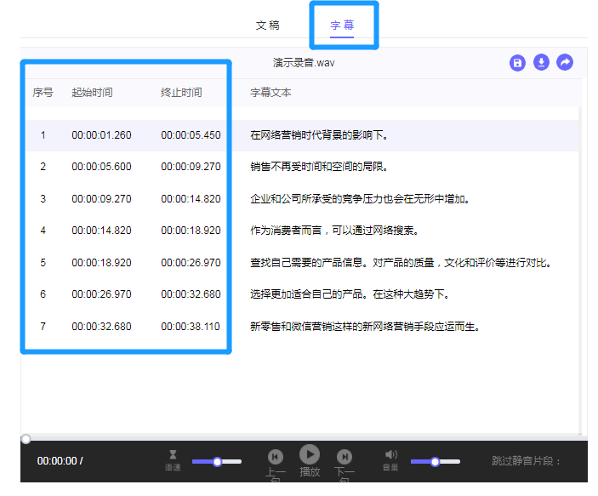Screen dimensions: 598x496
Task: Click the volume speaker icon
Action: coord(390,455)
